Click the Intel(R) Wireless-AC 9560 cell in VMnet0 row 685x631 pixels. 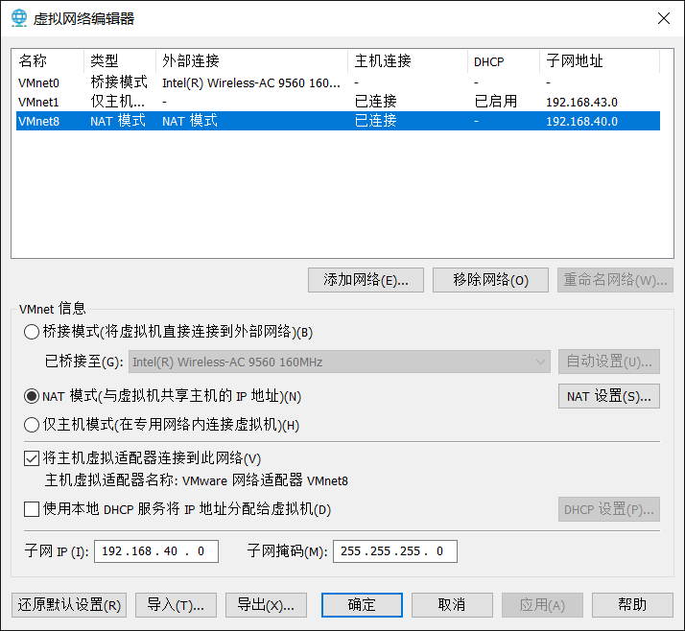coord(251,83)
